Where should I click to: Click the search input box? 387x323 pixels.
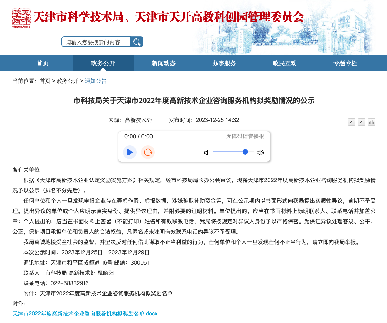click(x=96, y=42)
